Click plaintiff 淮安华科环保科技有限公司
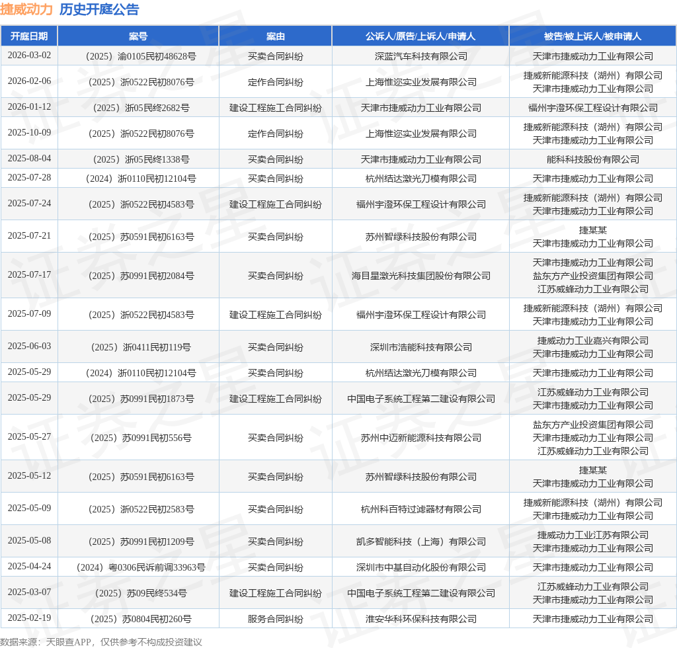The height and width of the screenshot is (648, 677). (421, 620)
